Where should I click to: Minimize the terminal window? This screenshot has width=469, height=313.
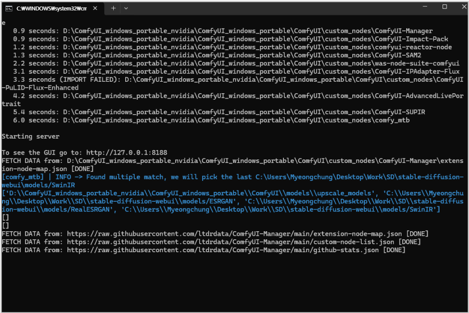pyautogui.click(x=425, y=6)
